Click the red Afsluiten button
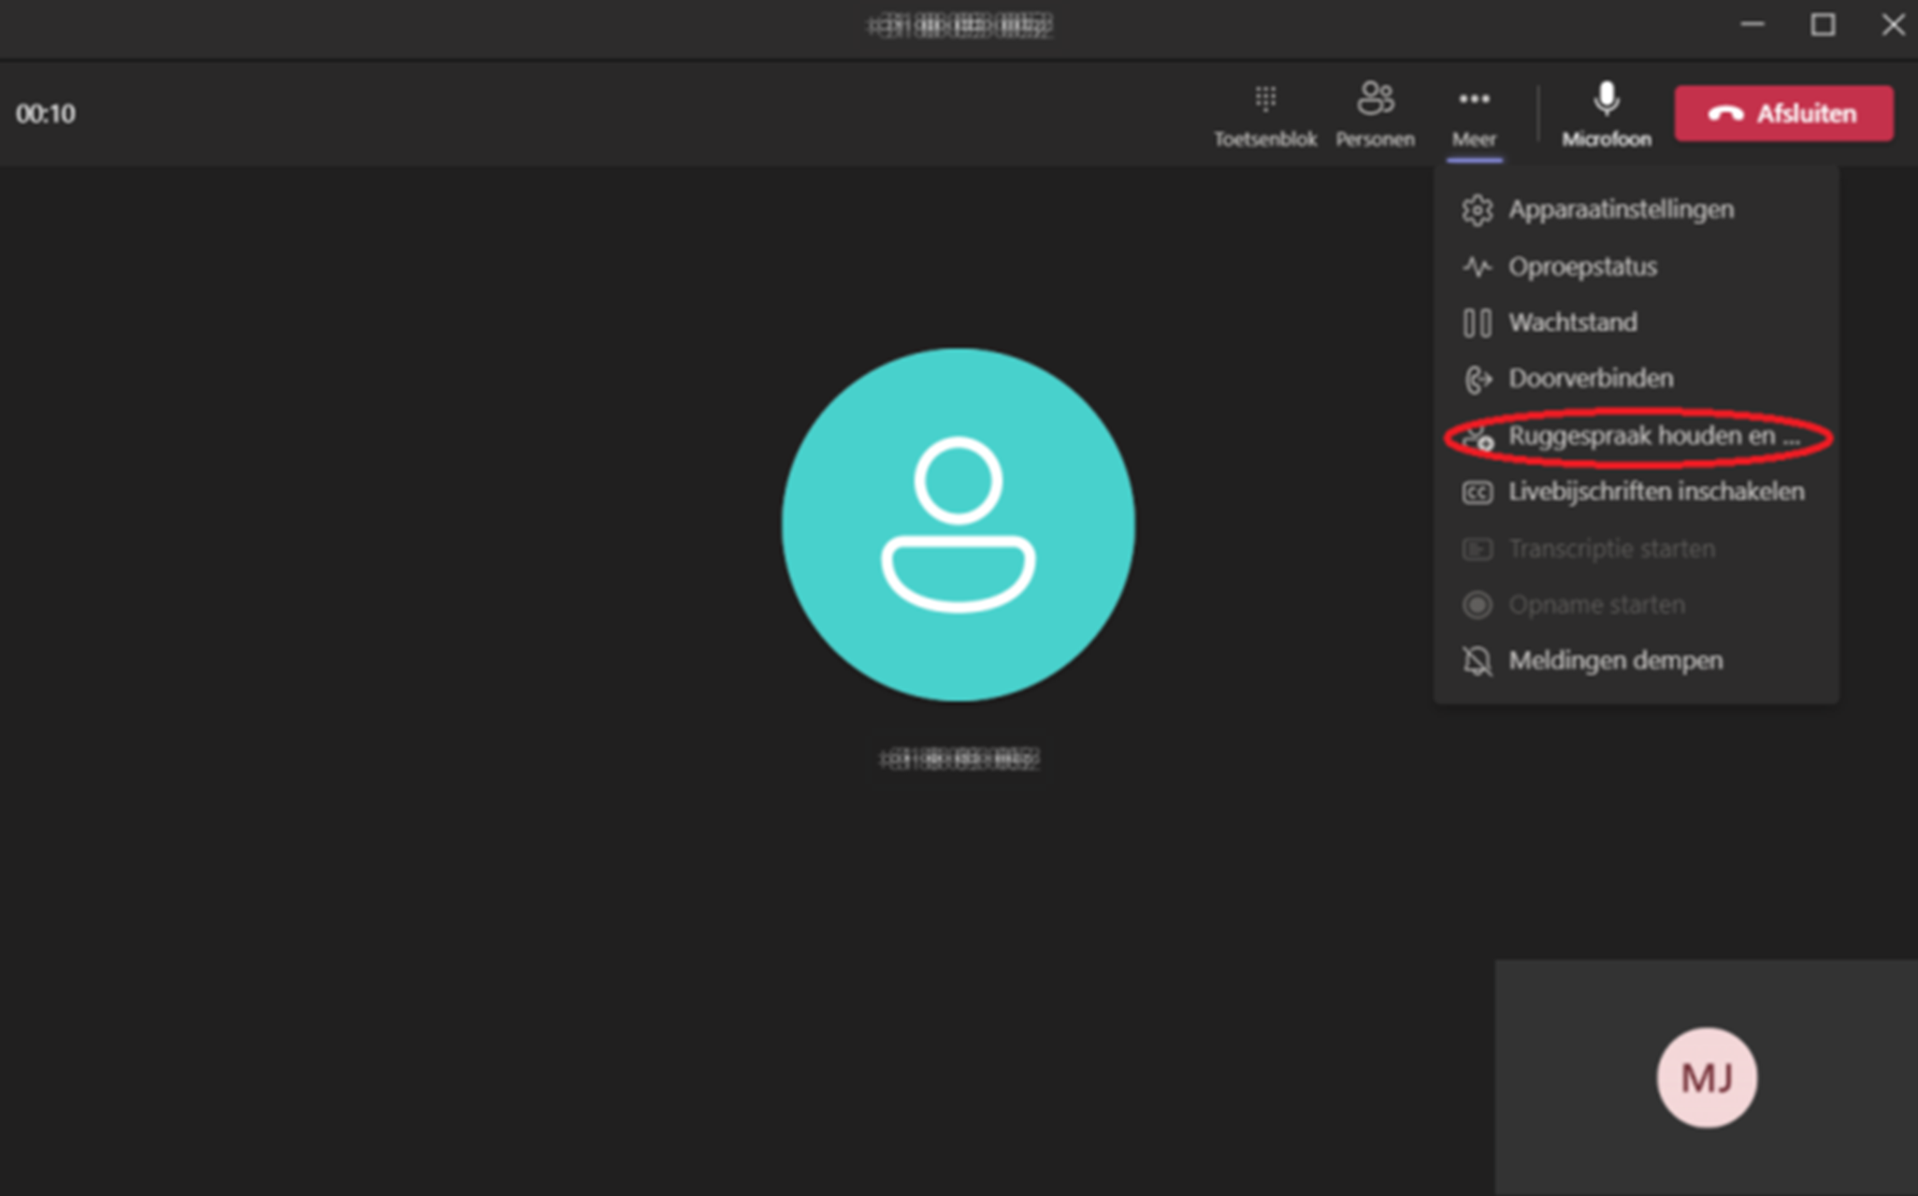This screenshot has width=1918, height=1196. click(x=1782, y=114)
